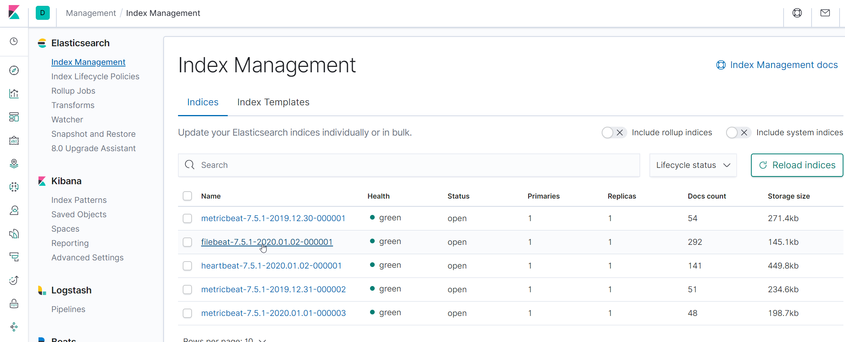Open the Lifecycle status filter dropdown
The height and width of the screenshot is (342, 845).
point(693,165)
